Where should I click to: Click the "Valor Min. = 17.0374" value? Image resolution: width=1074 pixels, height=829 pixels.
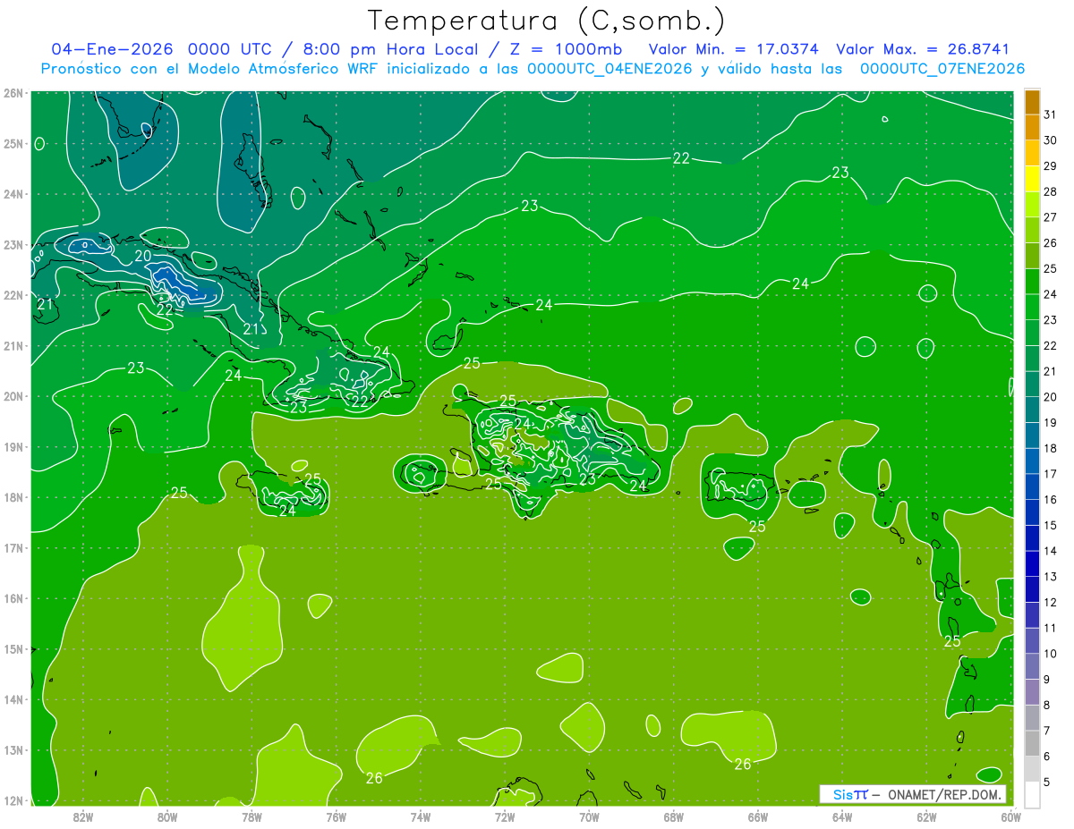(735, 49)
